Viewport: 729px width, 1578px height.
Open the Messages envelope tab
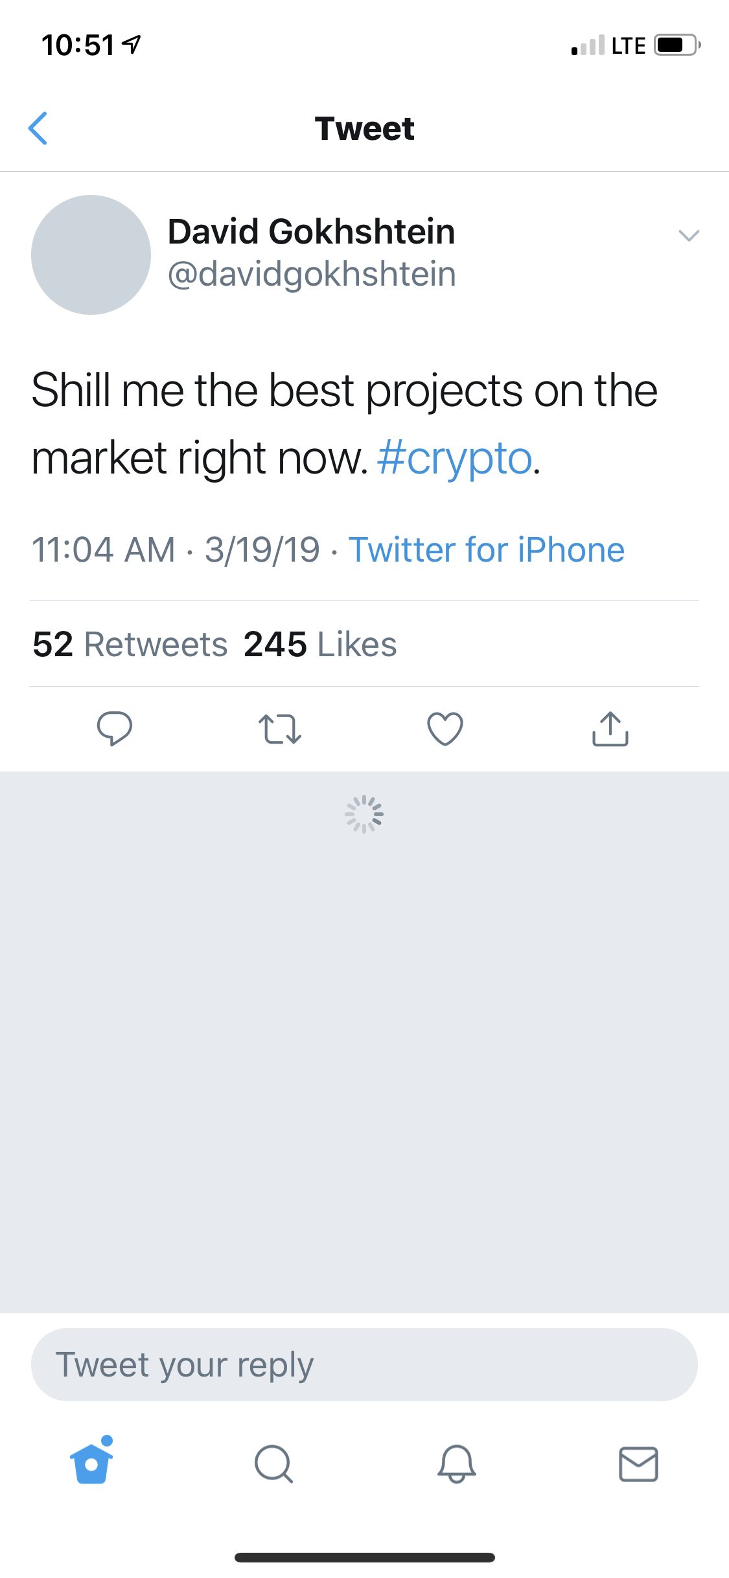638,1464
